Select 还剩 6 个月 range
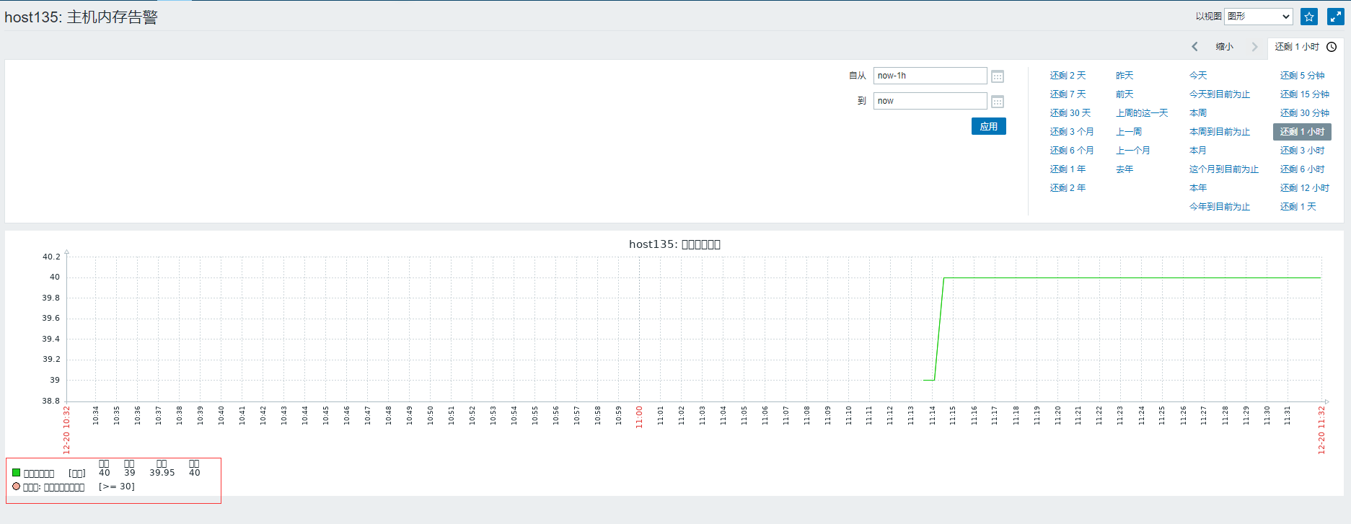 point(1072,151)
